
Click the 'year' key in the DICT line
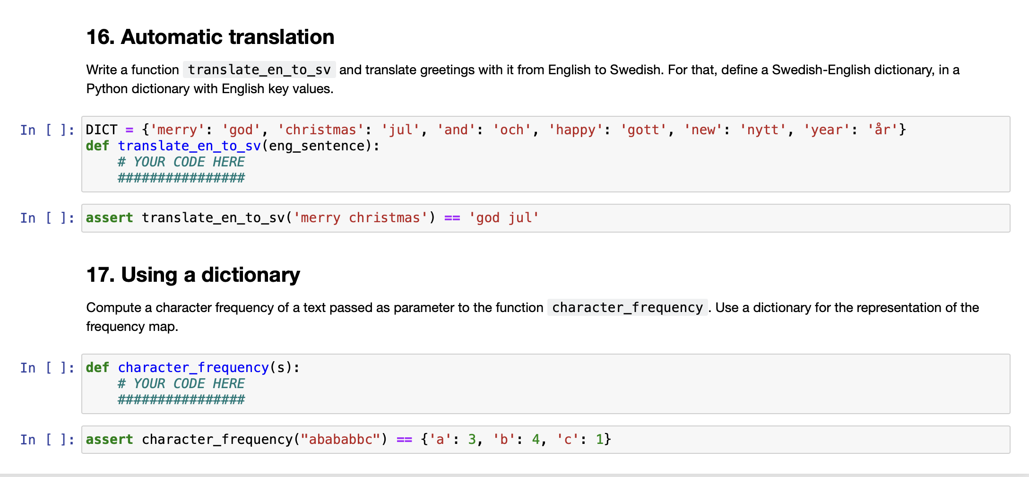[827, 130]
